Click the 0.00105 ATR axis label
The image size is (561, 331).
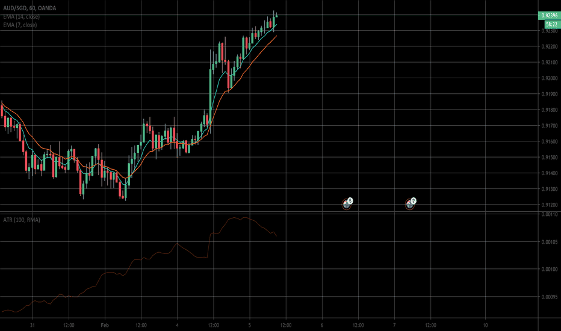coord(549,242)
